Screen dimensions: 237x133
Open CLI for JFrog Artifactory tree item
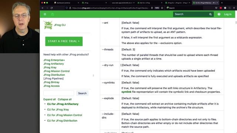click(x=63, y=104)
